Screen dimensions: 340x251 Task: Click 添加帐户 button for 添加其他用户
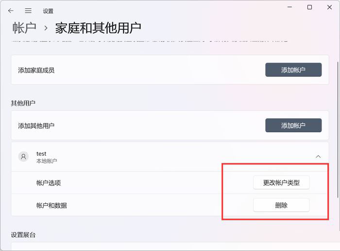point(293,125)
